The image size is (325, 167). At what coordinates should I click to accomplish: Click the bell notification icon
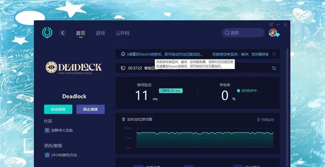point(123,54)
